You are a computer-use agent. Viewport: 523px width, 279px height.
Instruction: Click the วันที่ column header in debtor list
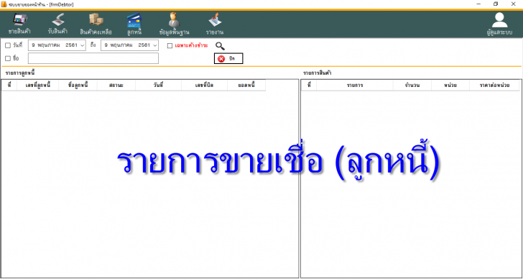pyautogui.click(x=159, y=85)
